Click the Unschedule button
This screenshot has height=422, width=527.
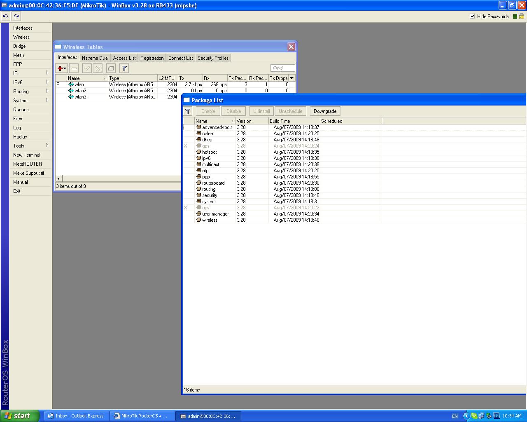291,111
